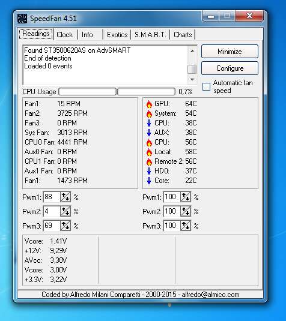Click the Aux0 Fan 0 RPM reading
286x321 pixels.
[50, 152]
